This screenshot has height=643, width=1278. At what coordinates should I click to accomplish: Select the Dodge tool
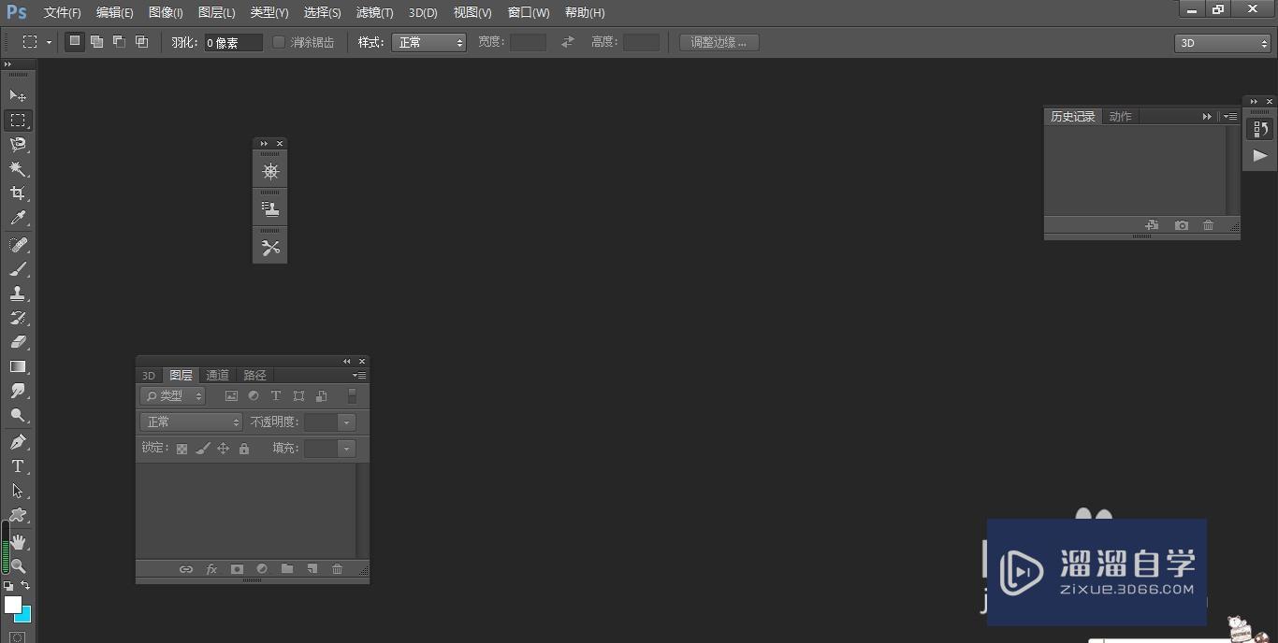click(x=18, y=416)
